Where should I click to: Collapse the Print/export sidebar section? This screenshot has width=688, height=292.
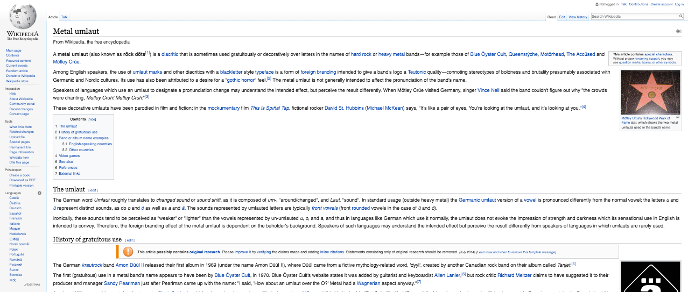point(14,170)
